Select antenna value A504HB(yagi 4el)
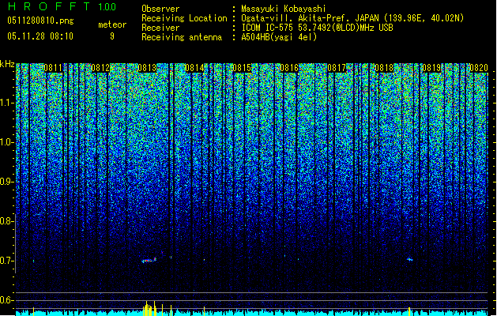This screenshot has height=316, width=497. pyautogui.click(x=279, y=37)
